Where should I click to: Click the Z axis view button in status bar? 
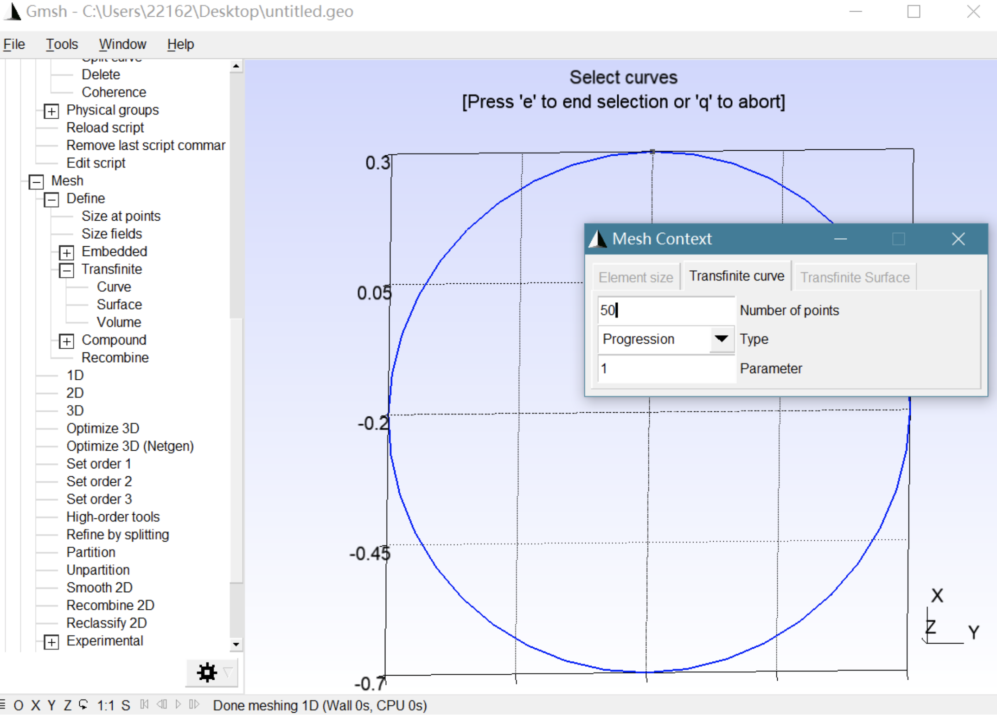[x=68, y=705]
